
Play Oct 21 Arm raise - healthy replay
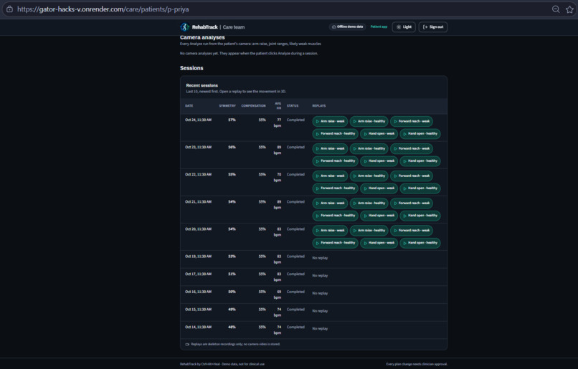point(369,203)
